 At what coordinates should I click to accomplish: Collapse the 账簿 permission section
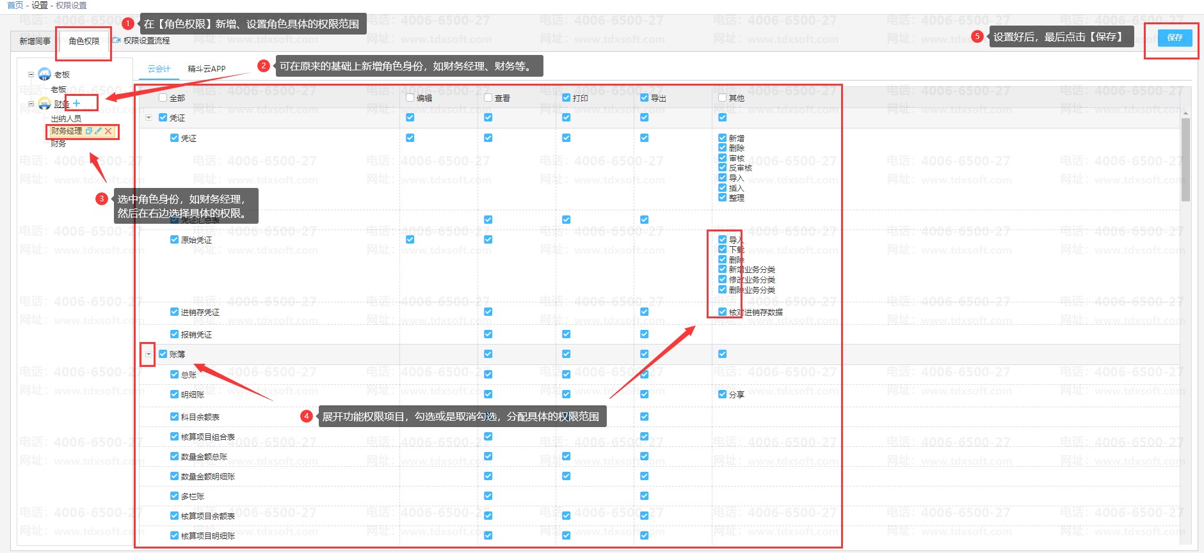pos(148,354)
